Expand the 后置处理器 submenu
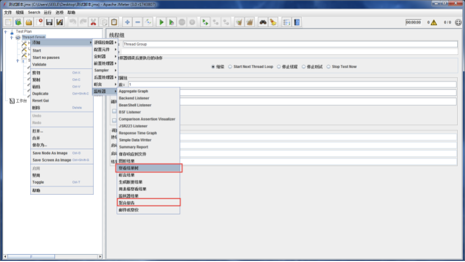 coord(105,77)
